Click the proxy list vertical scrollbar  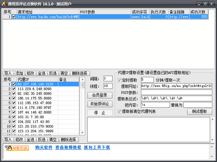[82, 109]
